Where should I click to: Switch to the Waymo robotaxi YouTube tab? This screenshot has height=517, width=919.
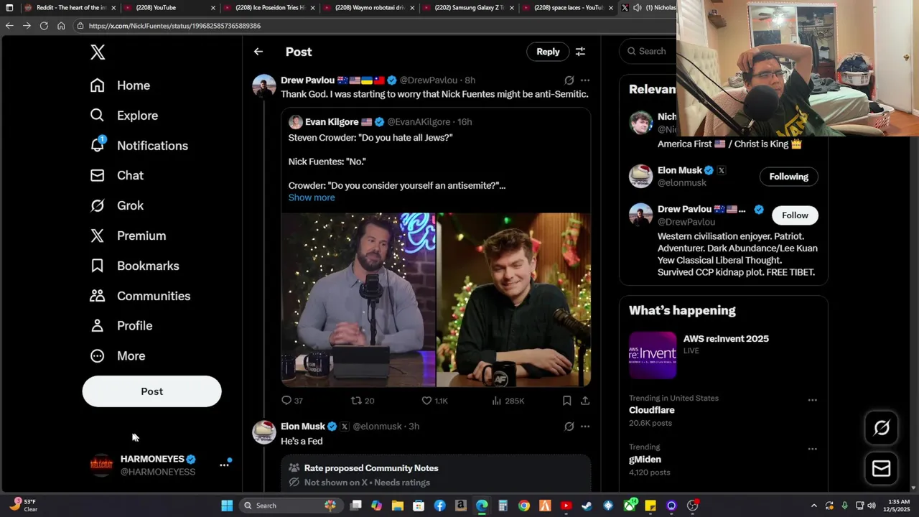click(368, 8)
